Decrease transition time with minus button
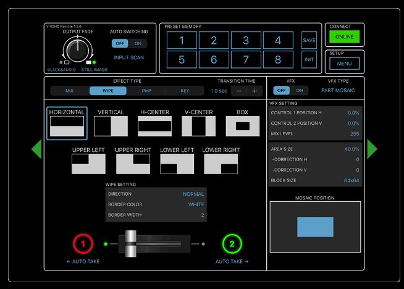Screen dimensions: 404x289 pos(239,91)
